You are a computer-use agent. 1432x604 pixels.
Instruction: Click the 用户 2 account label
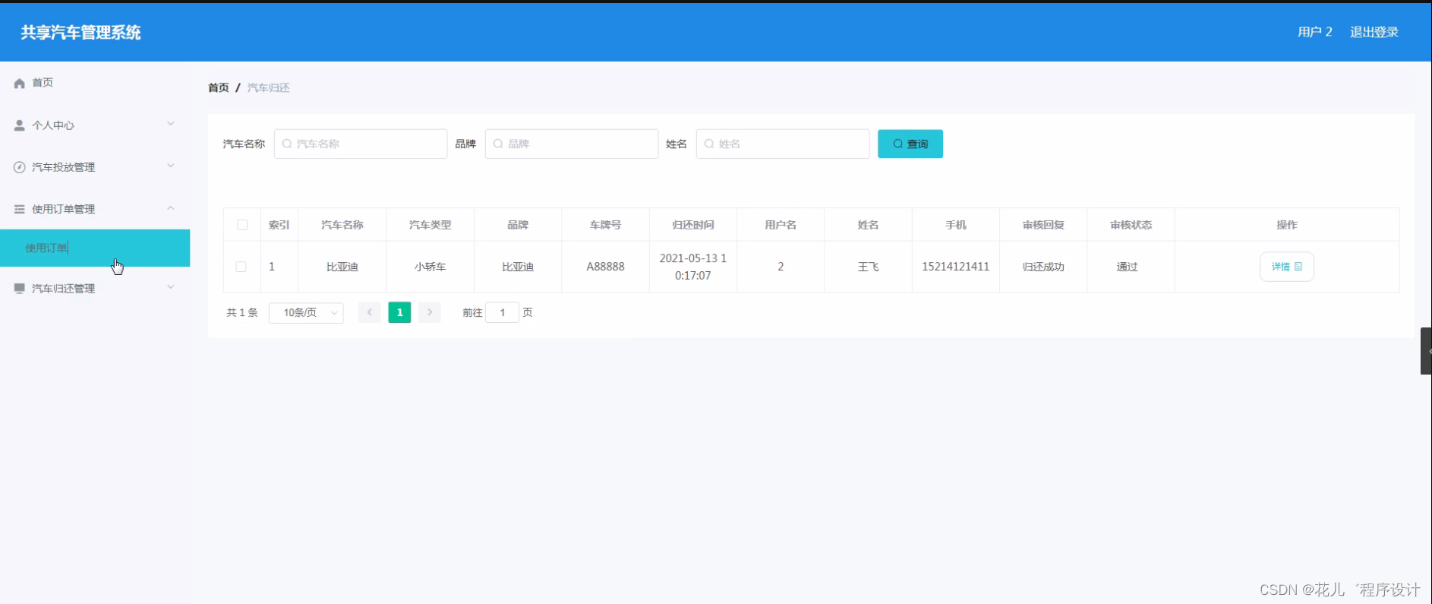(x=1315, y=32)
